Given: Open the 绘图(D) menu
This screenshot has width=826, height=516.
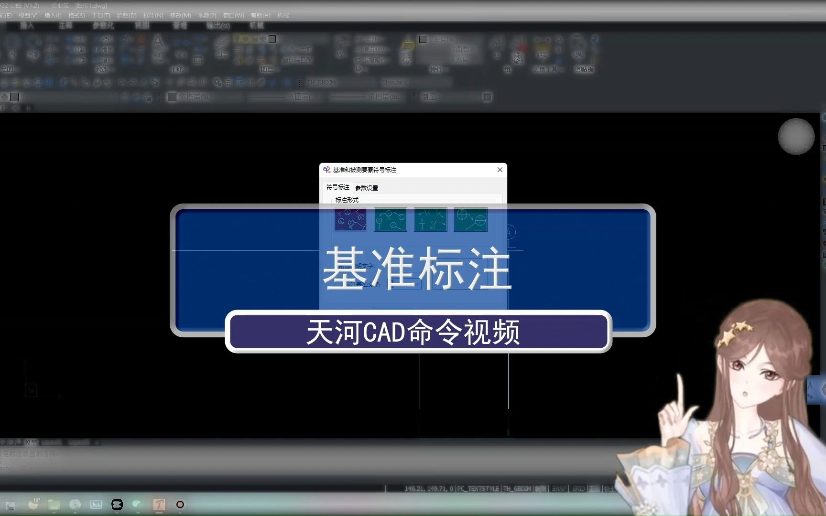Looking at the screenshot, I should pyautogui.click(x=127, y=15).
